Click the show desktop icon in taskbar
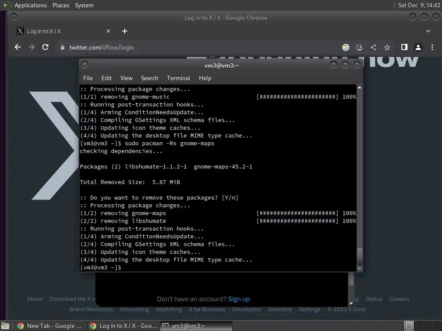Image resolution: width=442 pixels, height=331 pixels. pos(5,326)
